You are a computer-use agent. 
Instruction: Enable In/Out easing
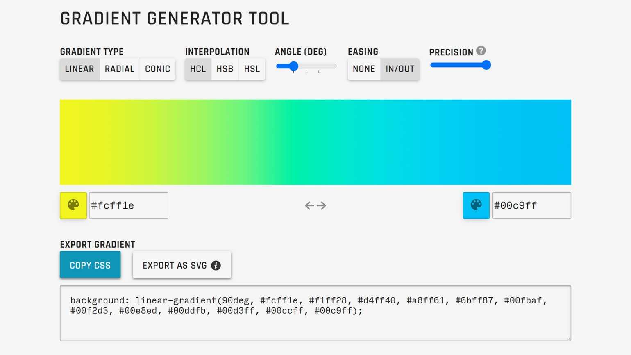tap(400, 69)
